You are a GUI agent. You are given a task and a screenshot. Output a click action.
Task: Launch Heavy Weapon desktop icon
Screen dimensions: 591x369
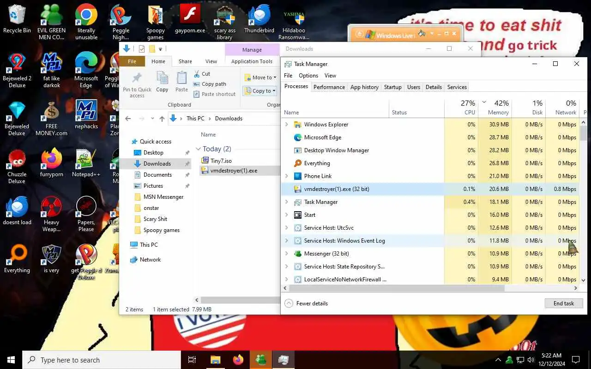click(x=52, y=214)
